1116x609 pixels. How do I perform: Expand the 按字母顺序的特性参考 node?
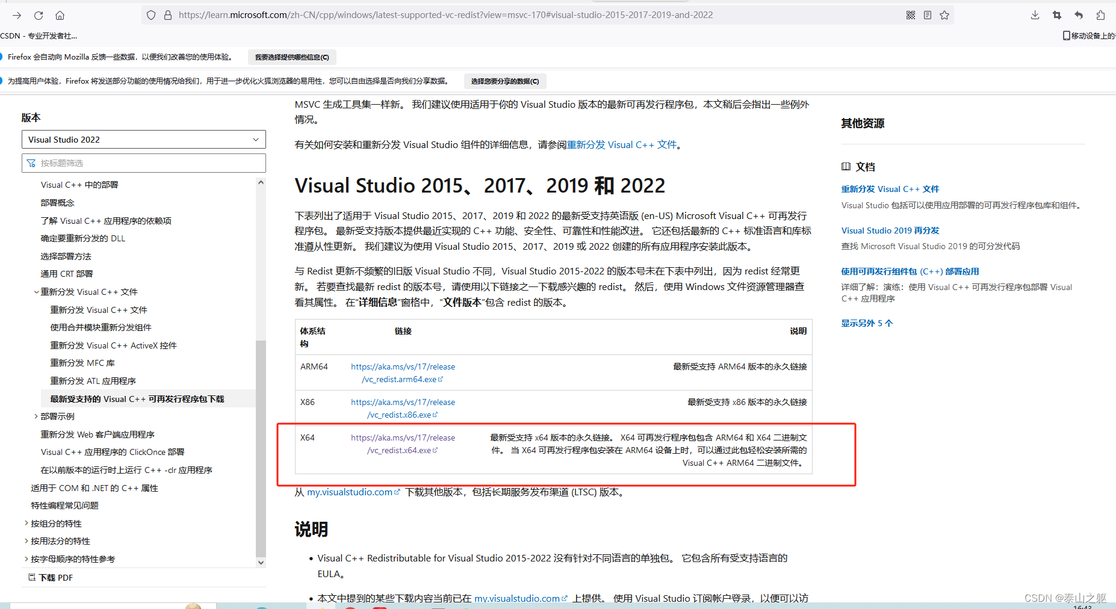tap(26, 559)
